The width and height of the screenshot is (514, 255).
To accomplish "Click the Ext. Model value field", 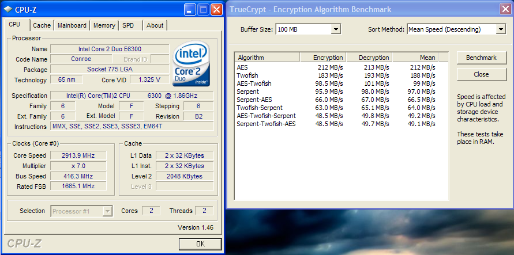I will pyautogui.click(x=132, y=116).
